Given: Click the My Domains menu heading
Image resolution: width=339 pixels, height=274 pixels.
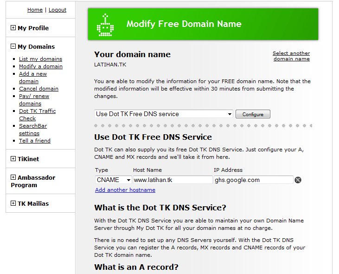Looking at the screenshot, I should [36, 46].
